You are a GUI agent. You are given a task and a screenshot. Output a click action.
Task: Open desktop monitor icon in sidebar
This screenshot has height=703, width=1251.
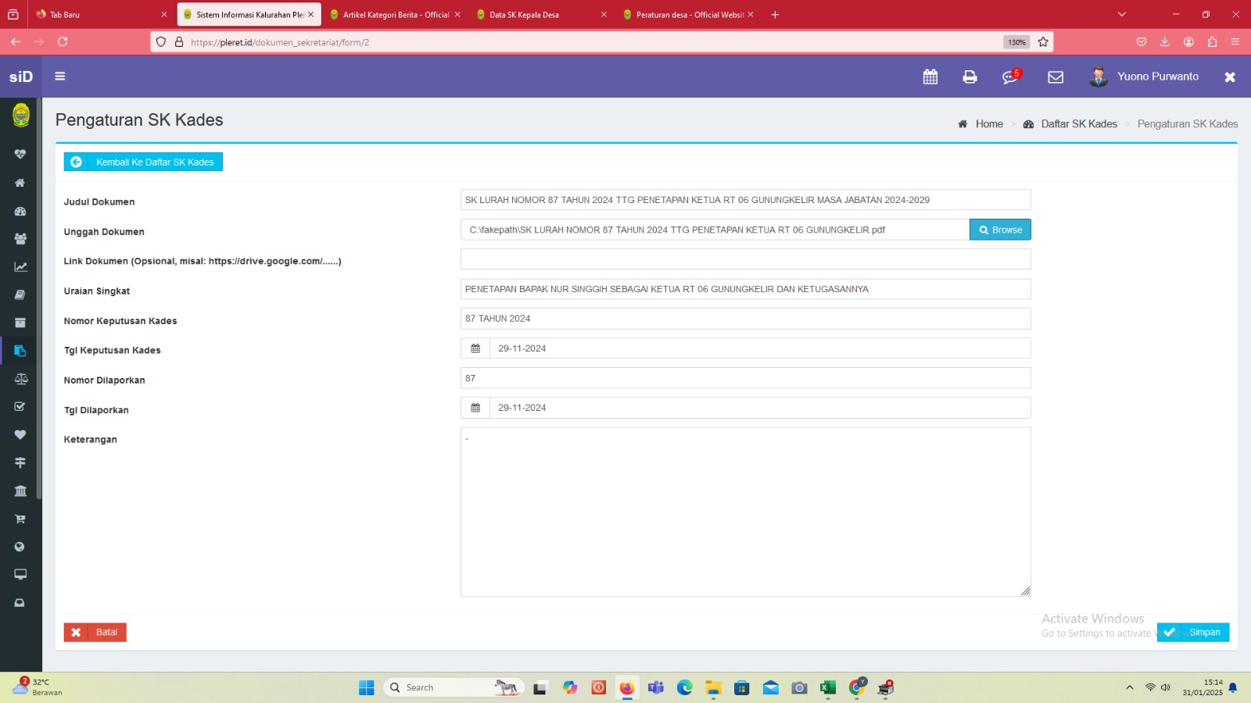20,574
